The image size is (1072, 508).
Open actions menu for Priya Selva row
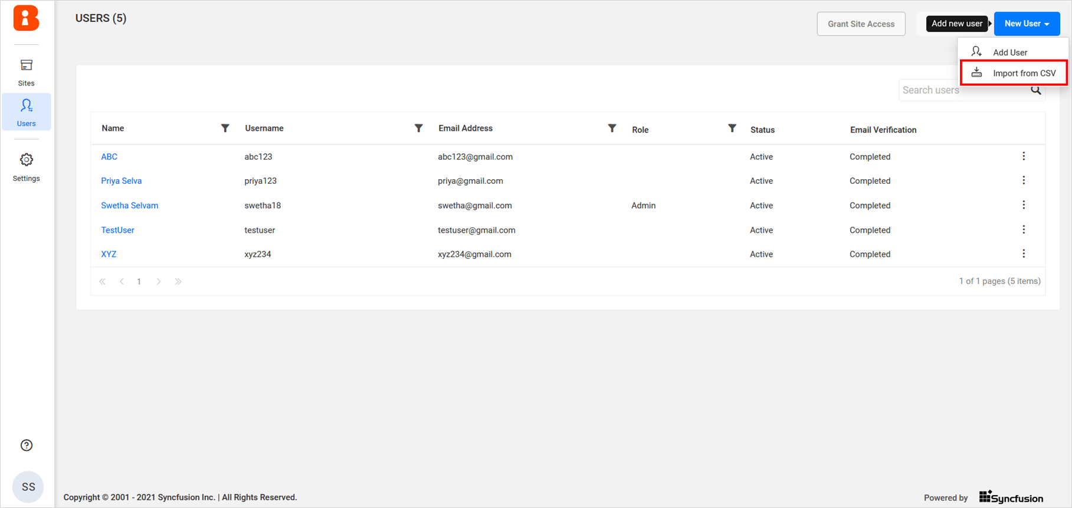[x=1024, y=180]
